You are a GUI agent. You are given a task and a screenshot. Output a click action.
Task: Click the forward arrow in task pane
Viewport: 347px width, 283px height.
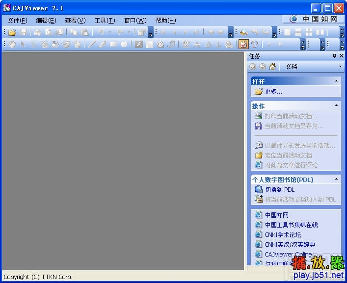(263, 67)
